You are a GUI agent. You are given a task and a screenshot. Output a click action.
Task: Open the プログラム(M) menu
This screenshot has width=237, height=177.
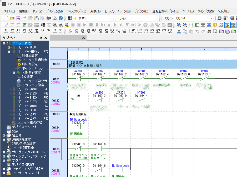(x=54, y=11)
